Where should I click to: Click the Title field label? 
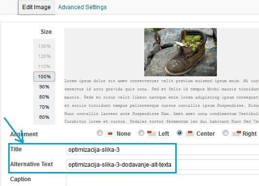[x=16, y=149]
